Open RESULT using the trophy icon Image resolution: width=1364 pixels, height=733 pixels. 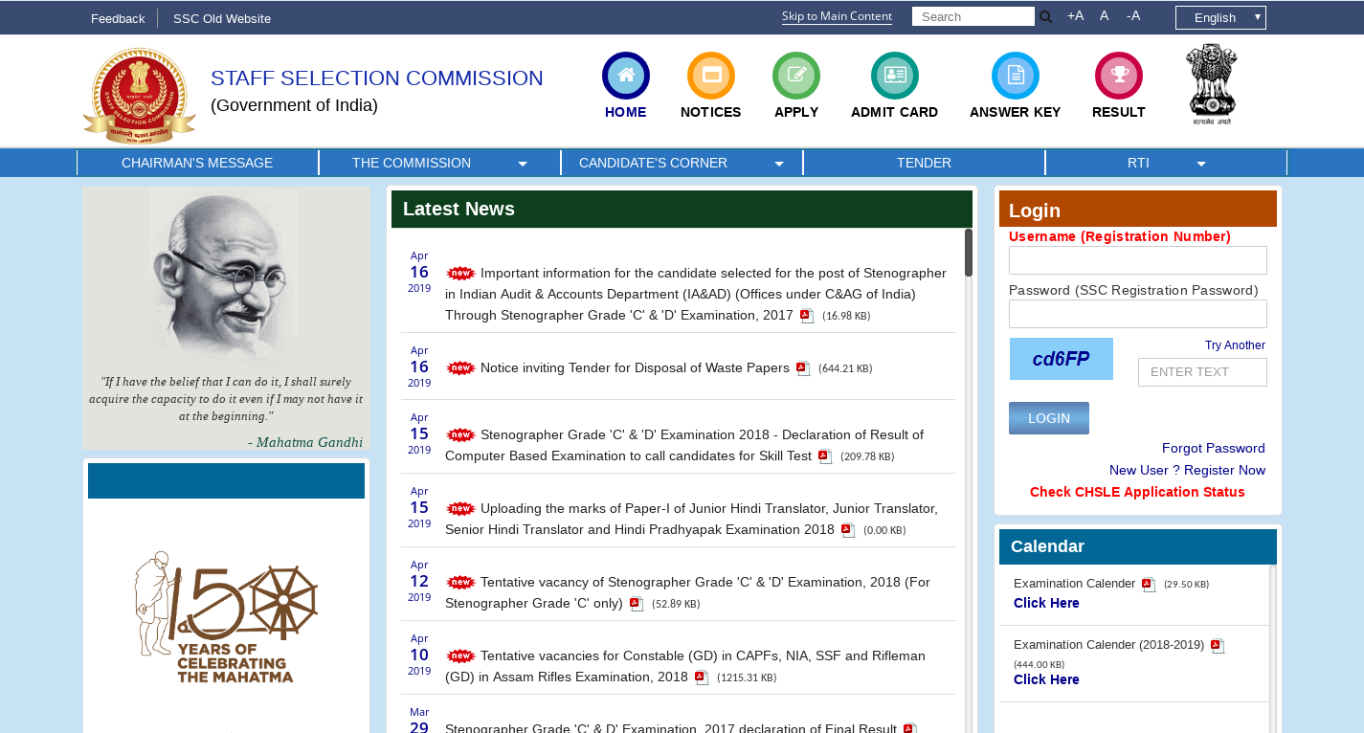(1118, 75)
